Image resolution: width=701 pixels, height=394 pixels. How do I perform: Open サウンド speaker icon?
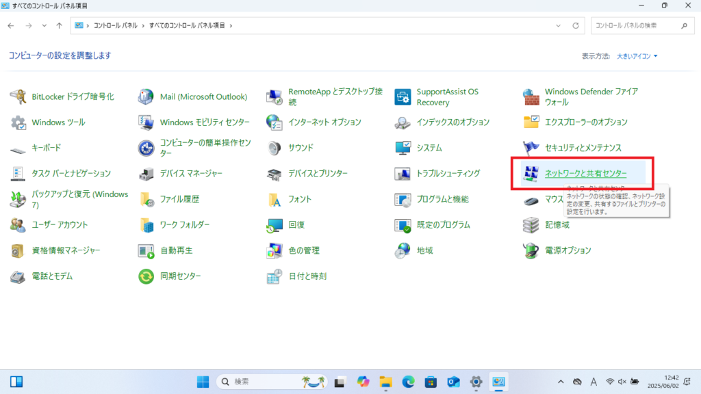[x=274, y=148]
